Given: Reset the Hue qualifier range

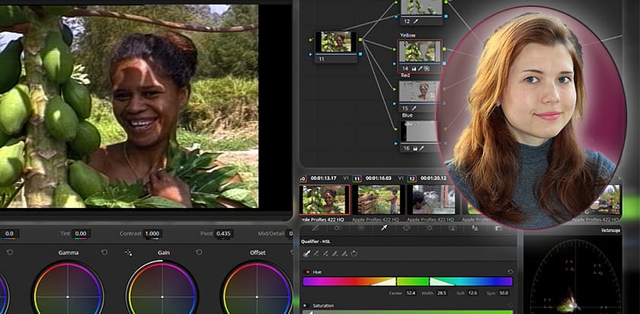Looking at the screenshot, I should pyautogui.click(x=510, y=271).
